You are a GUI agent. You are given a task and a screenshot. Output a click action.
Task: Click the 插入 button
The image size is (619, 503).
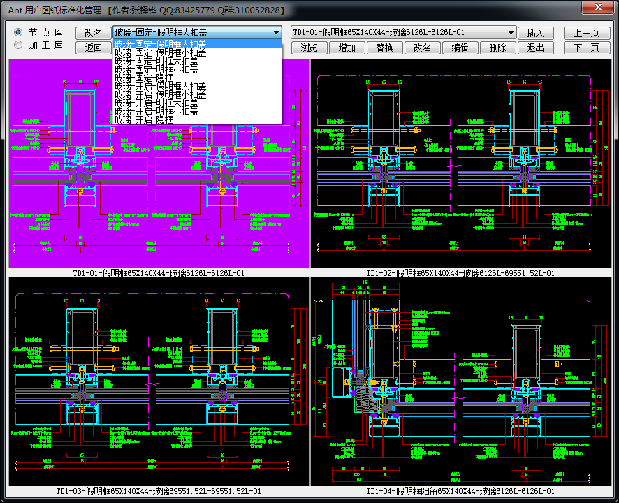(x=535, y=33)
